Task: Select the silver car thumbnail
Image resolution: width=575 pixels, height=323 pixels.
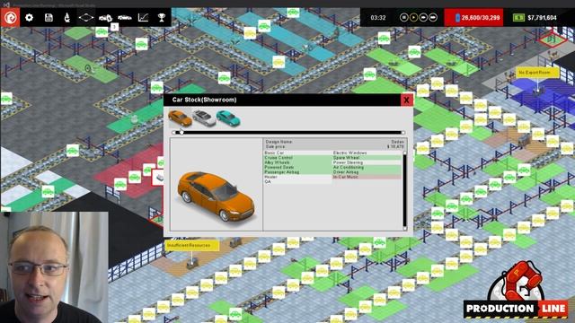Action: tap(204, 118)
